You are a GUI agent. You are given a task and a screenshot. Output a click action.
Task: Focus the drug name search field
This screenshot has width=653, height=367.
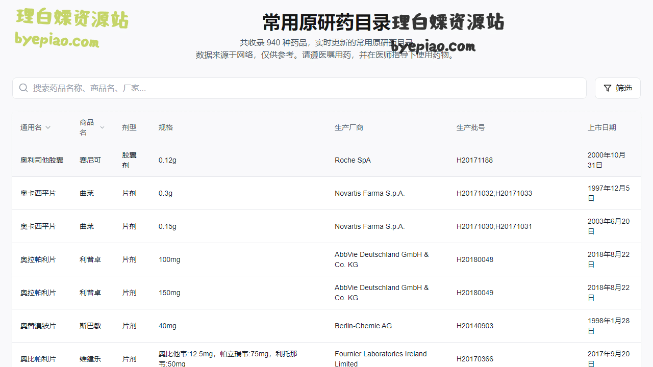click(x=299, y=88)
